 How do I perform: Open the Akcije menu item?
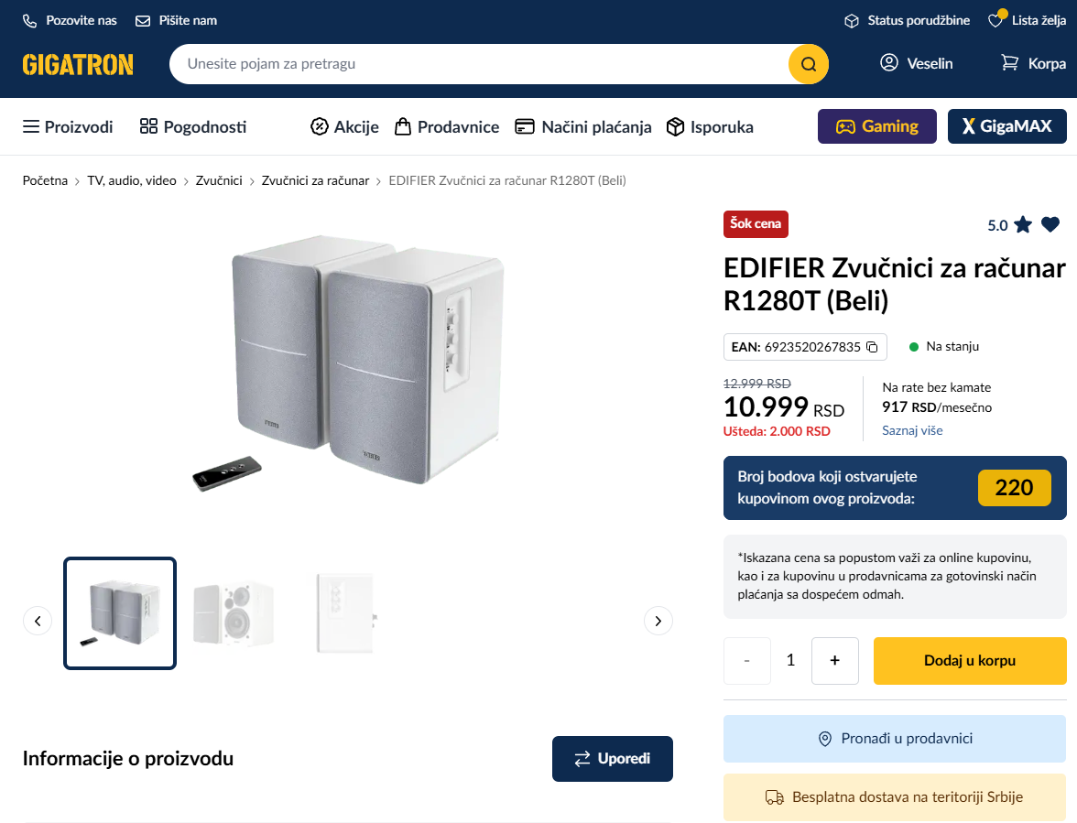tap(344, 127)
